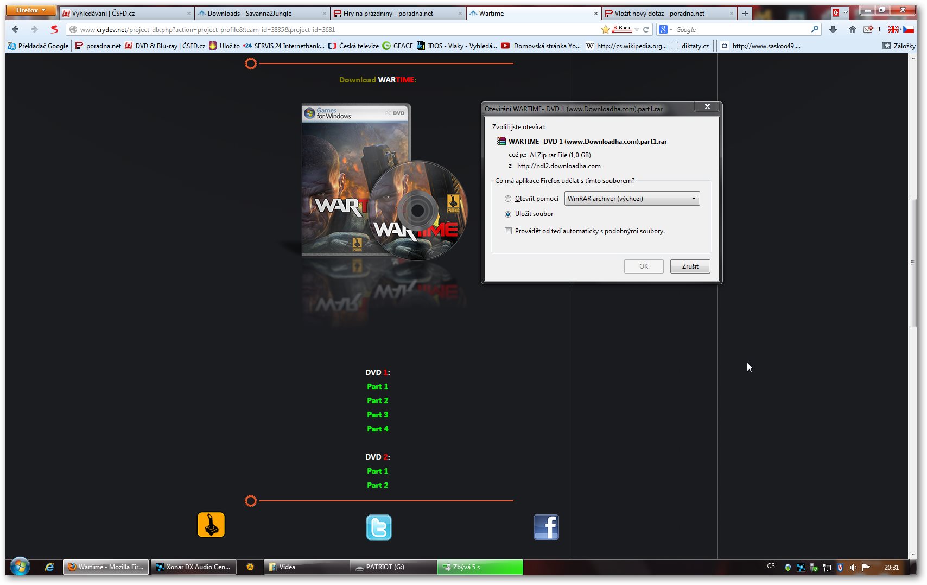
Task: Expand the WinRAR archiver application dropdown
Action: [693, 199]
